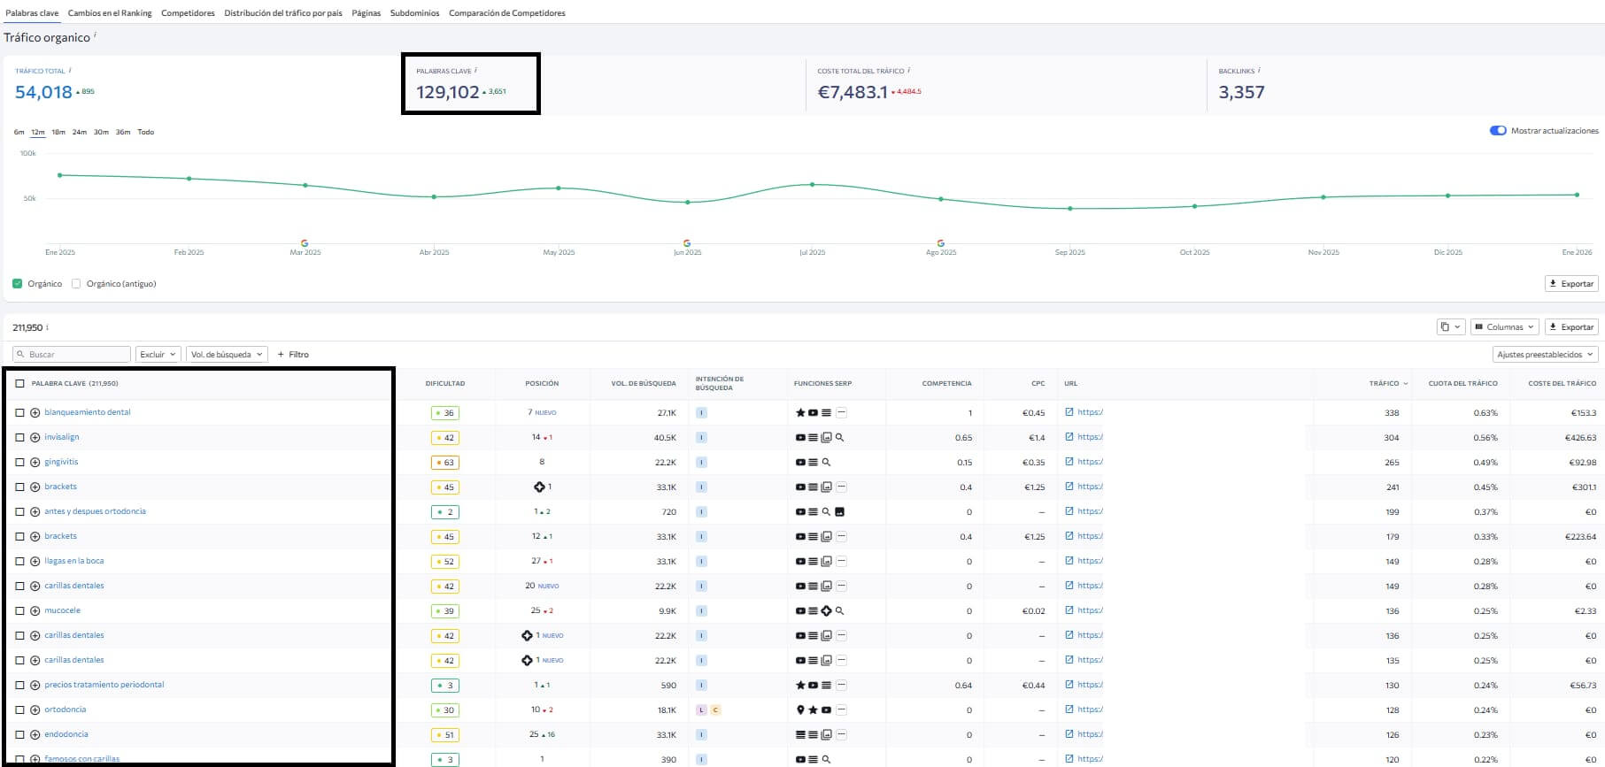The height and width of the screenshot is (767, 1605).
Task: Click the Buscar keyword search field
Action: point(73,355)
